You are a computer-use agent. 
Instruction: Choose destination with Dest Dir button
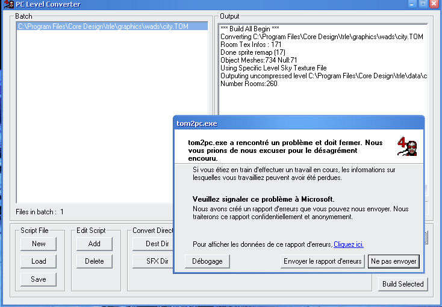click(x=153, y=244)
